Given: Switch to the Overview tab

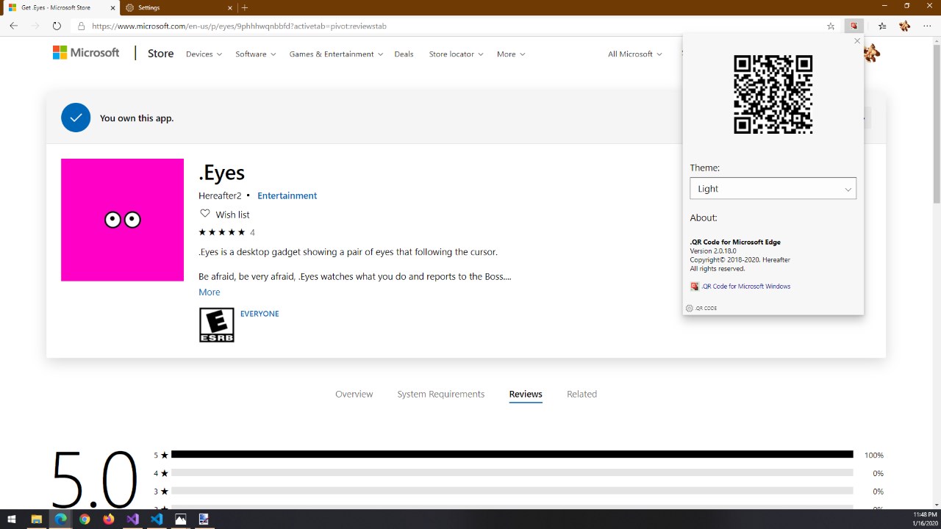Looking at the screenshot, I should pos(354,395).
